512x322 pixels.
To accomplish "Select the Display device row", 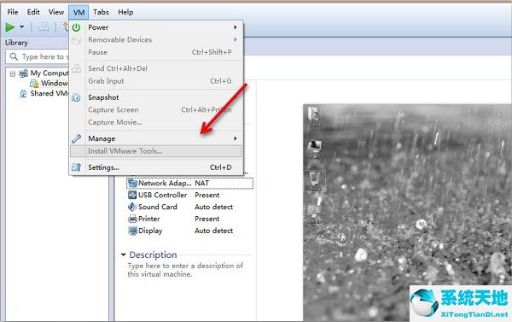I will point(189,231).
